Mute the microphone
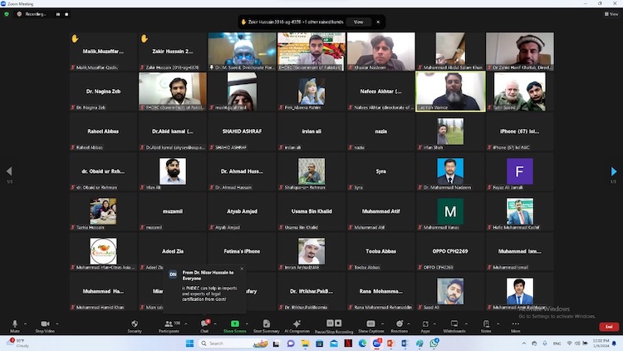 point(15,325)
